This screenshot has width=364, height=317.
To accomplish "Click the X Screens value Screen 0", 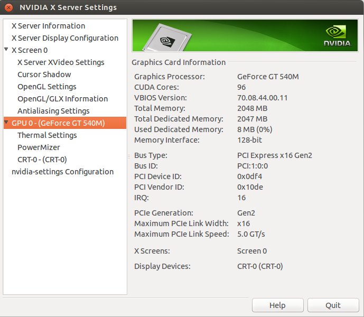I will 252,251.
